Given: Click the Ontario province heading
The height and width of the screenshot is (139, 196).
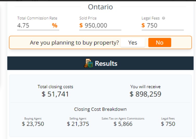Looking at the screenshot, I should (100, 7).
